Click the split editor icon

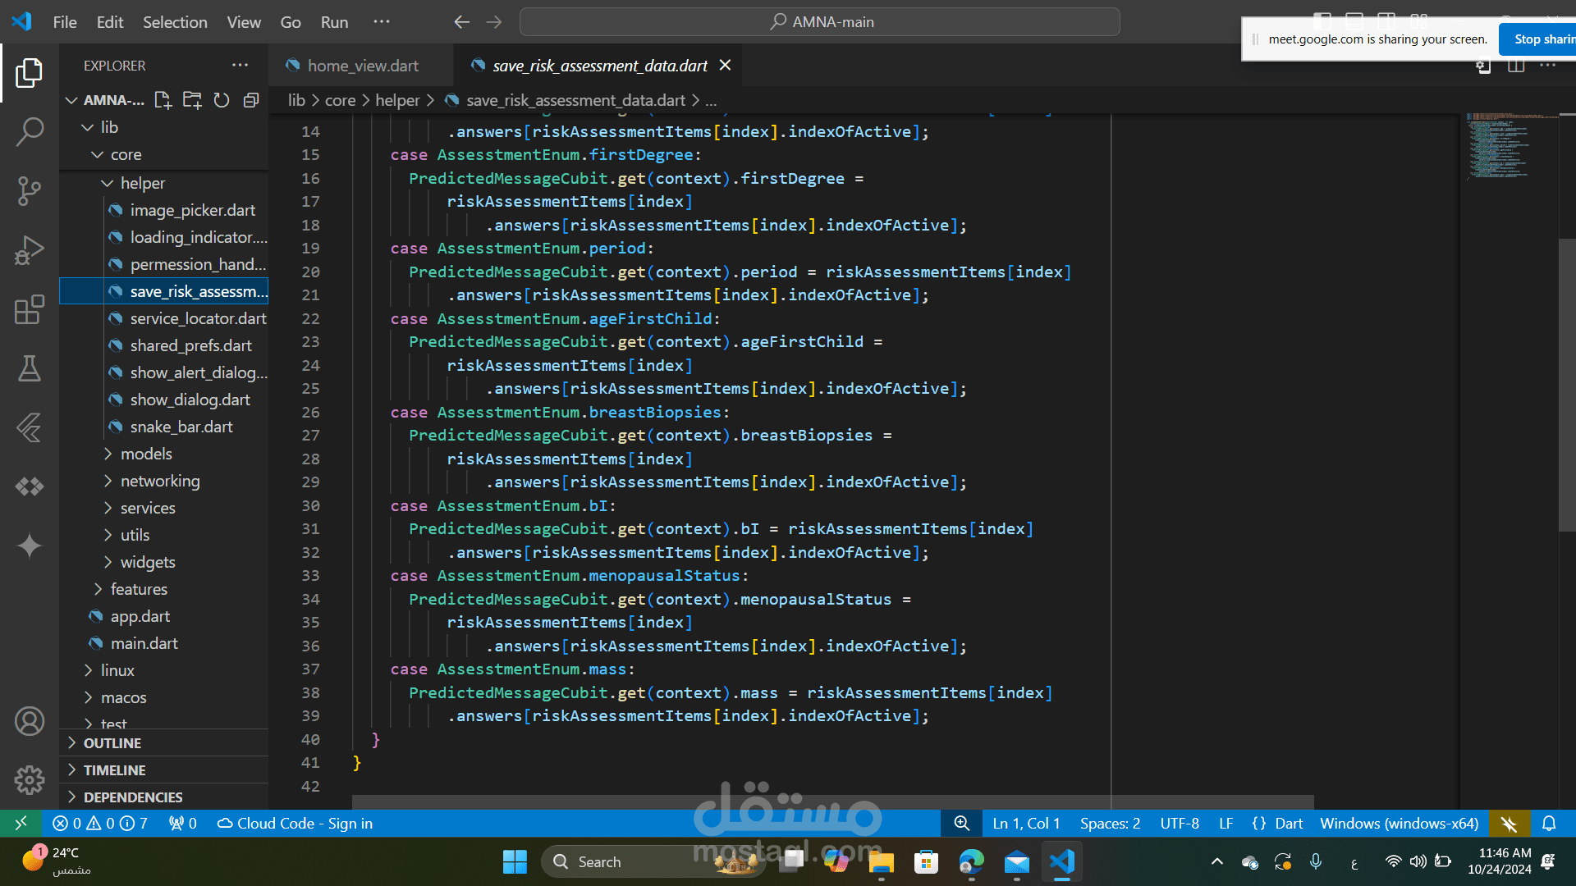pos(1516,65)
